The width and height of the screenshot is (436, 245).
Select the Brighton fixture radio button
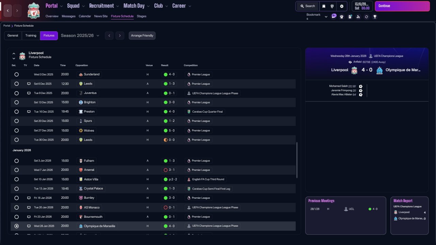[x=16, y=102]
